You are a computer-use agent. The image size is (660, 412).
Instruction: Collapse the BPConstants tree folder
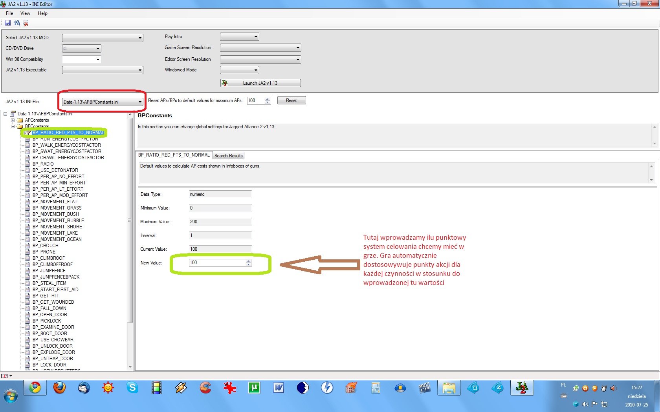point(13,126)
